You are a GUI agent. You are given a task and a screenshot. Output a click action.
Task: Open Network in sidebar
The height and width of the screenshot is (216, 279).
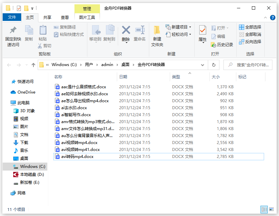[18, 193]
